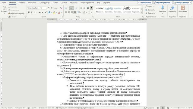This screenshot has width=193, height=109.
Task: Apply subscript formatting
Action: click(x=43, y=12)
